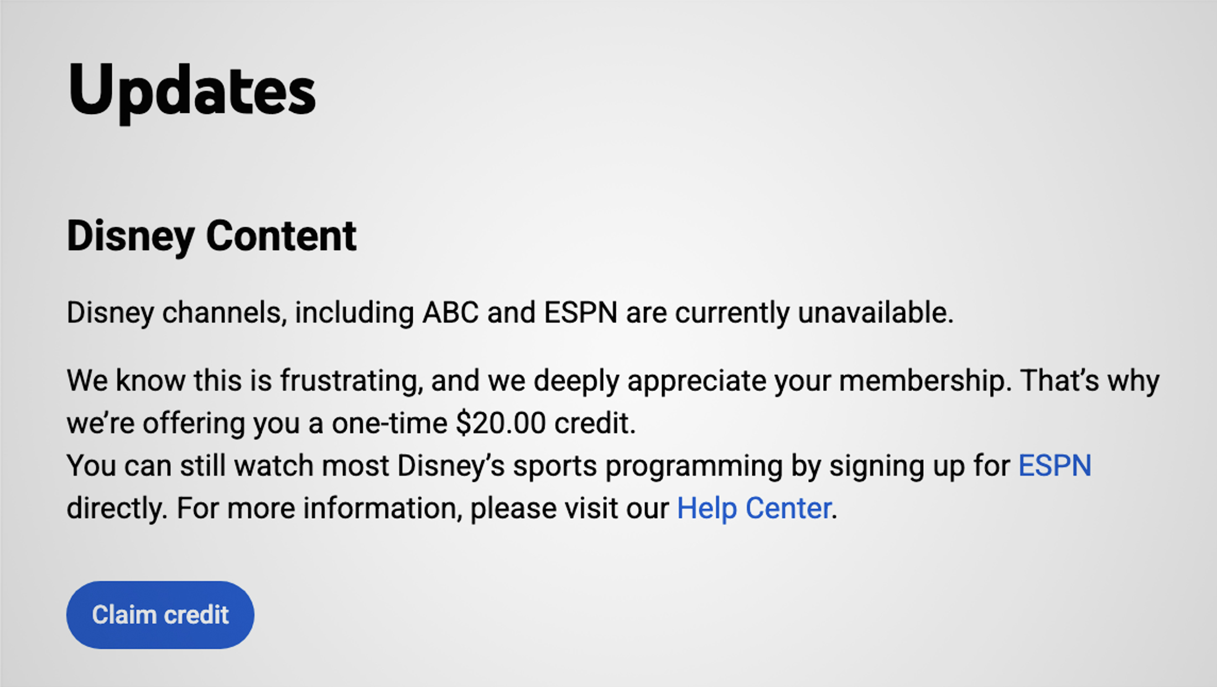Screen dimensions: 1217x687
Task: Click the black ESPN text beside ABC
Action: coord(580,313)
